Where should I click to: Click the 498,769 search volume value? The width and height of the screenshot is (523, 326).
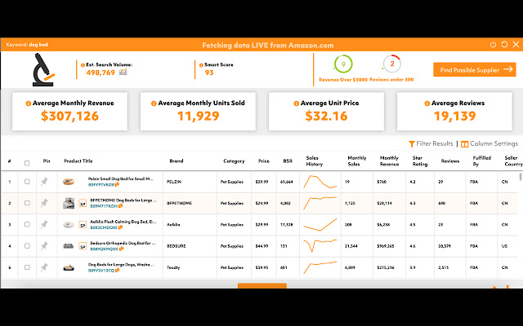tap(101, 73)
